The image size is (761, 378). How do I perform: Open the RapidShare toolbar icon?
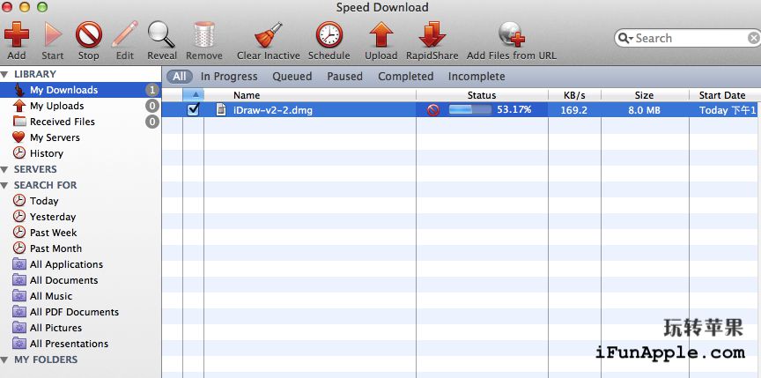(432, 35)
